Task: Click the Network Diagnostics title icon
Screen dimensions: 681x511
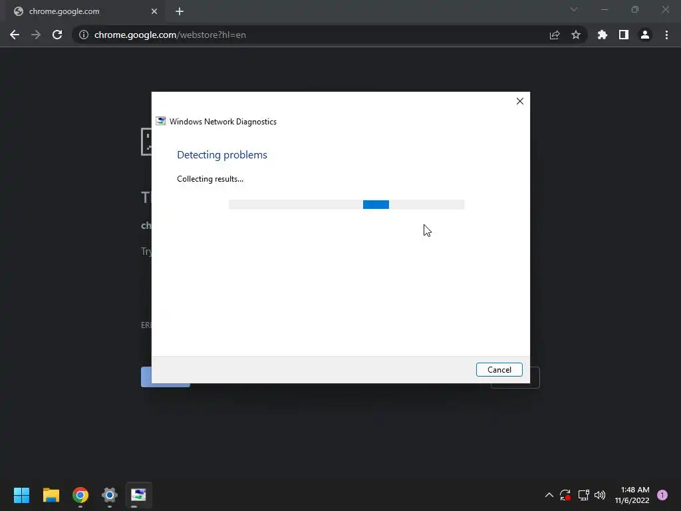Action: [x=161, y=121]
